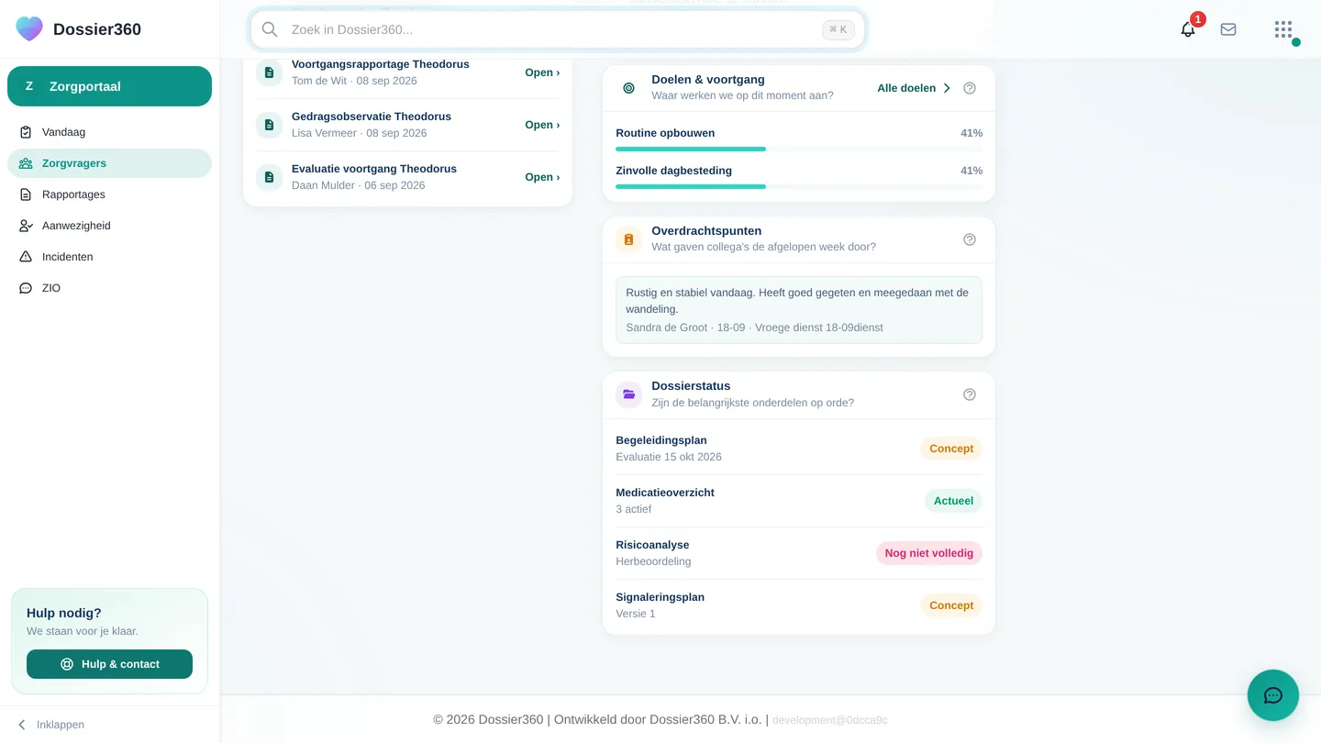This screenshot has width=1321, height=743.
Task: Click the Zorgportaal header button
Action: 109,86
